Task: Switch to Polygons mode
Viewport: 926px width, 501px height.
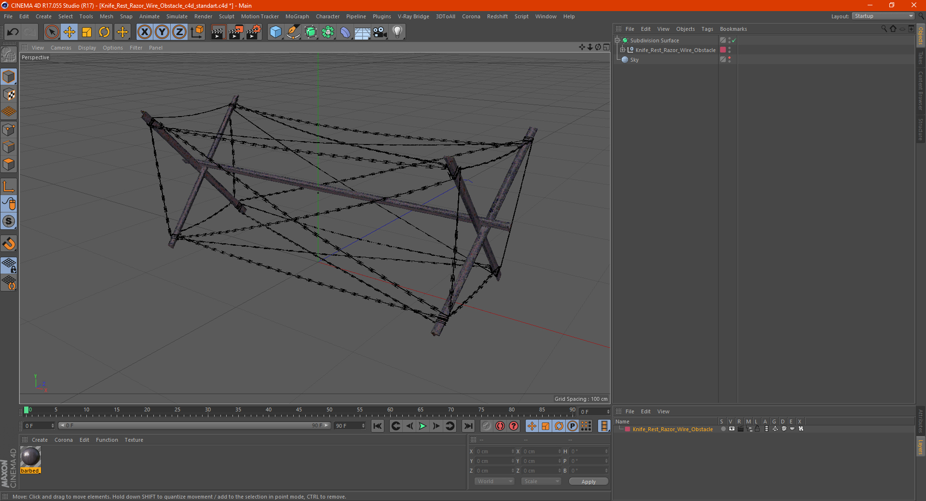Action: tap(9, 164)
